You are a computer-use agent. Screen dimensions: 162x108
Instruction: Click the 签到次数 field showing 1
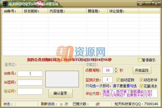click(108, 80)
